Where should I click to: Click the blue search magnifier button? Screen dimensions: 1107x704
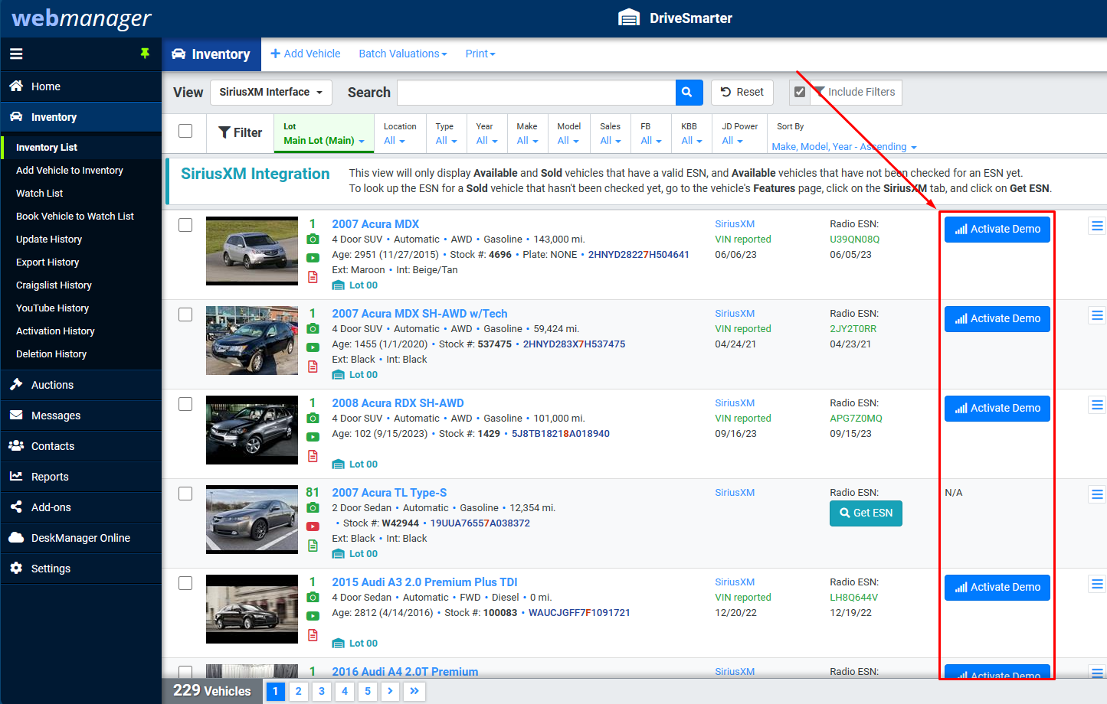coord(687,92)
